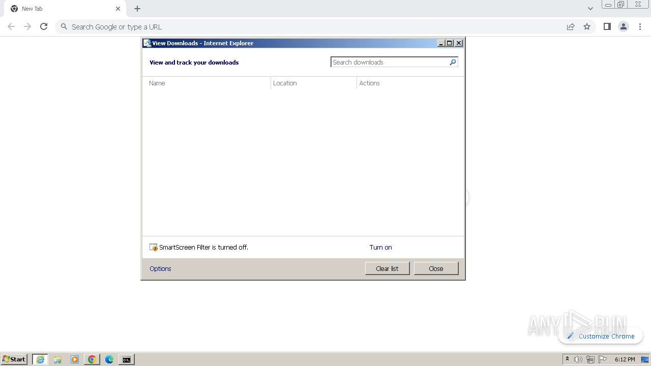This screenshot has width=651, height=366.
Task: Click the SmartScreen Filter warning icon
Action: 154,247
